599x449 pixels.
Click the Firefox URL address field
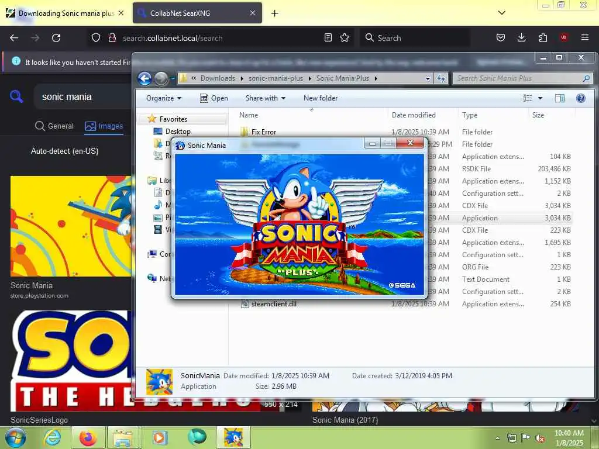click(x=221, y=38)
